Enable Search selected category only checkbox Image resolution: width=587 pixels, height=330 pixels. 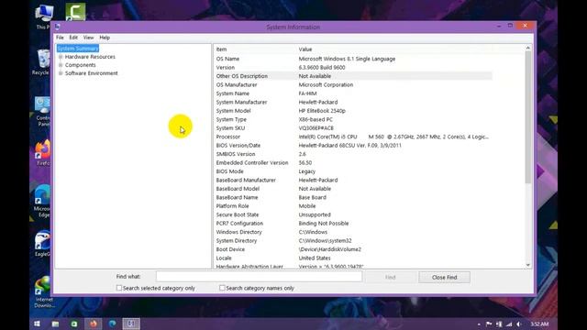[x=119, y=288]
